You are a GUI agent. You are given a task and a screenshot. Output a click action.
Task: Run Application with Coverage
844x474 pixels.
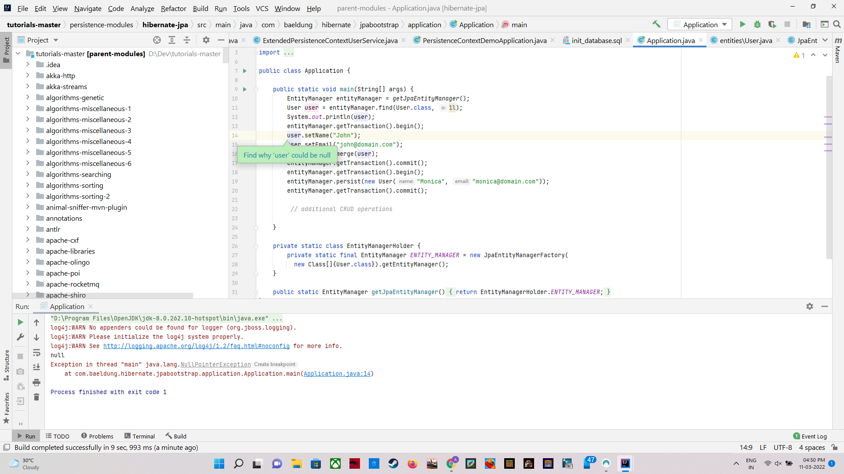click(x=772, y=24)
